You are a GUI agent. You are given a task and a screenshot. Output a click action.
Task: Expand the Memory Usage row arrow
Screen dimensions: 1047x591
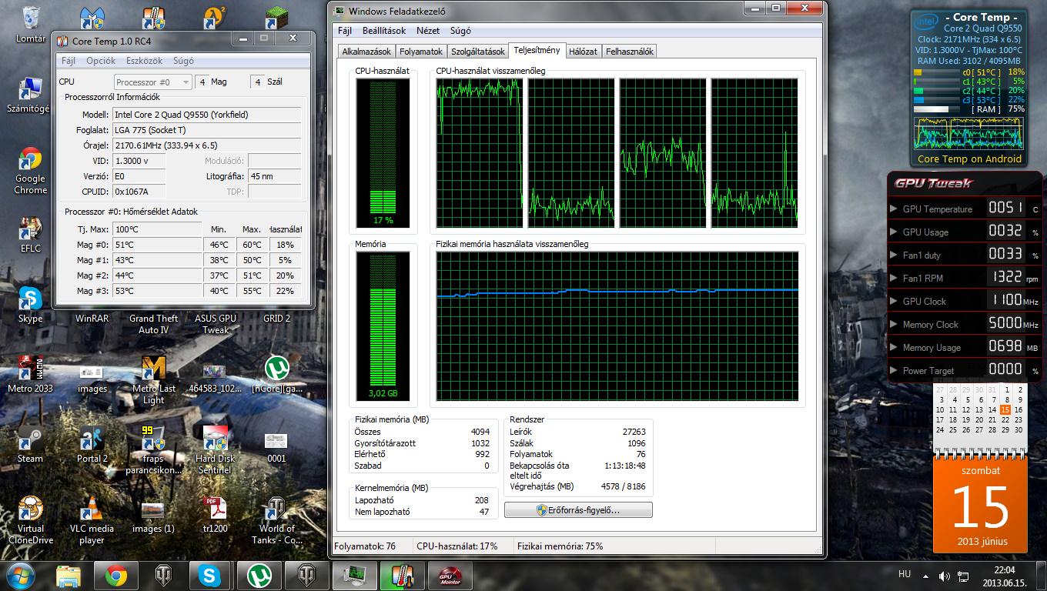click(894, 347)
